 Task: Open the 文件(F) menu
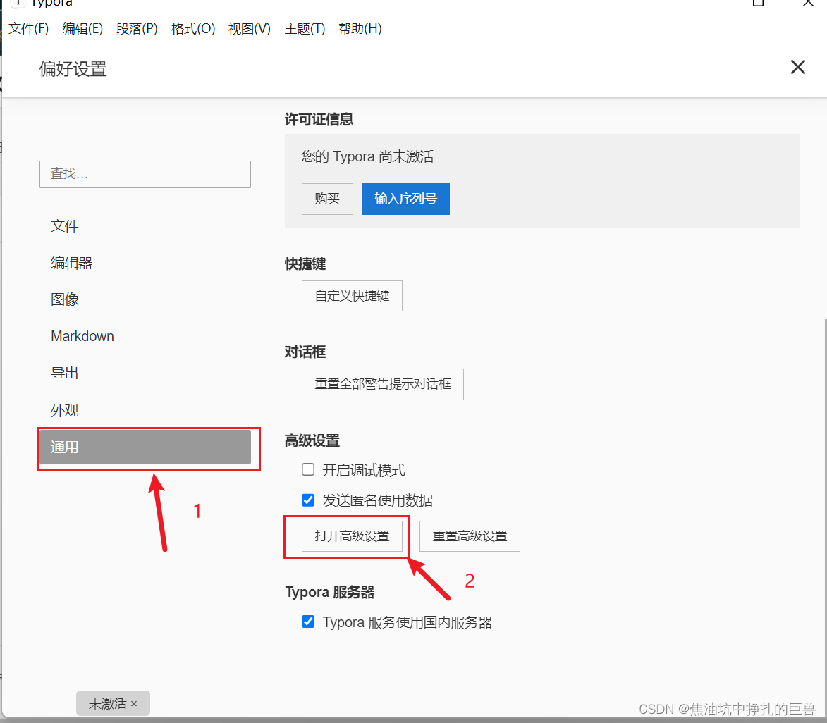pos(28,29)
